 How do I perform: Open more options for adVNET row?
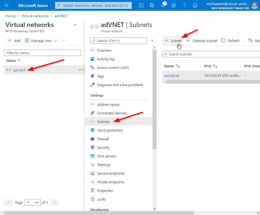point(81,70)
